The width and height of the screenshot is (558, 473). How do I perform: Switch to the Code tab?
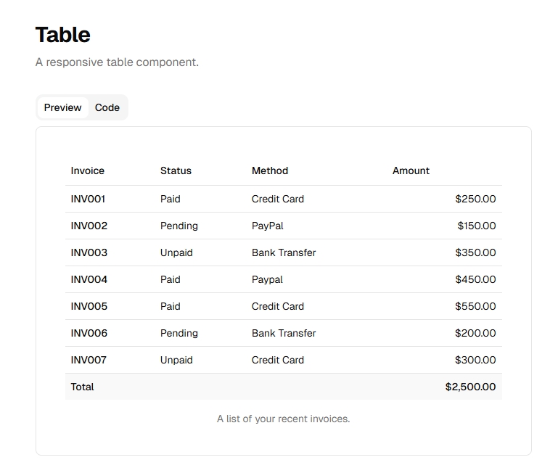[107, 107]
